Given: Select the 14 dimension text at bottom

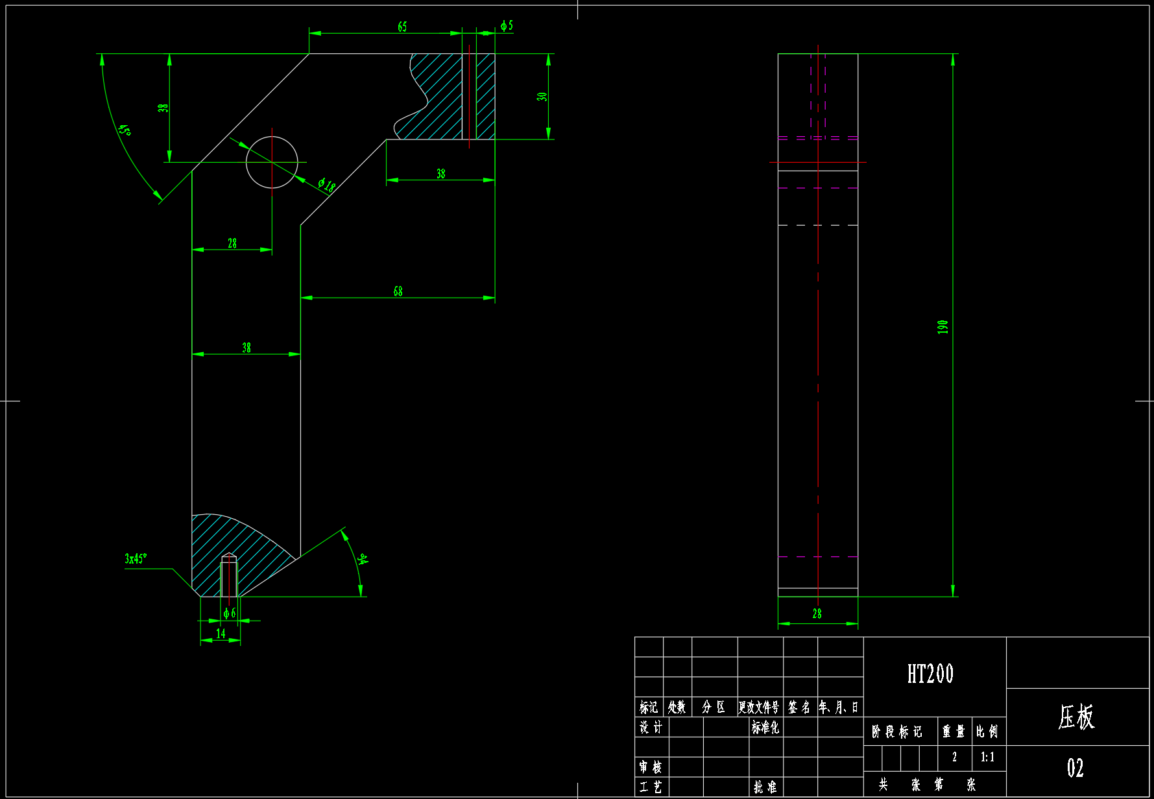Looking at the screenshot, I should [221, 633].
